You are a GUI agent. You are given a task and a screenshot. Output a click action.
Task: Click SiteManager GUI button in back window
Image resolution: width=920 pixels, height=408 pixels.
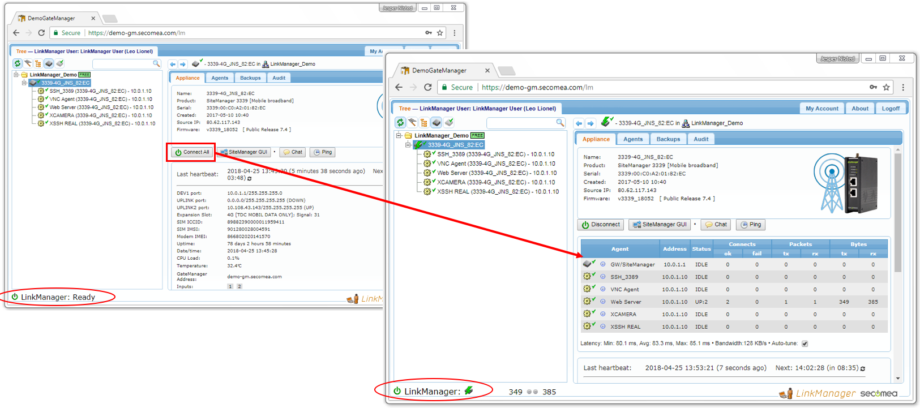(243, 152)
